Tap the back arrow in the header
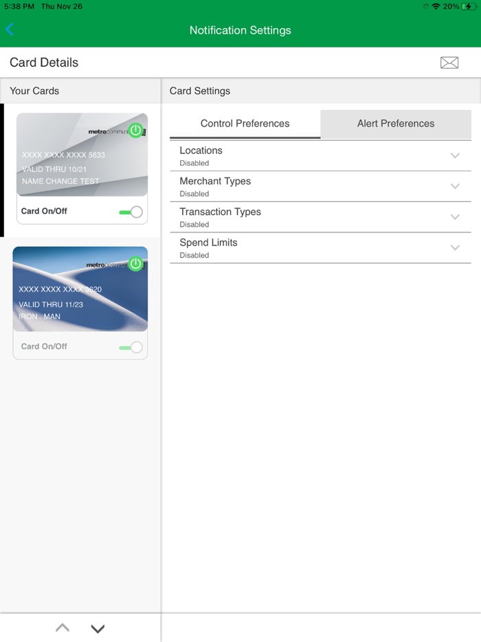Image resolution: width=481 pixels, height=642 pixels. point(10,30)
